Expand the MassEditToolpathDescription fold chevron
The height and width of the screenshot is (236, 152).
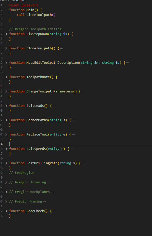(6, 62)
